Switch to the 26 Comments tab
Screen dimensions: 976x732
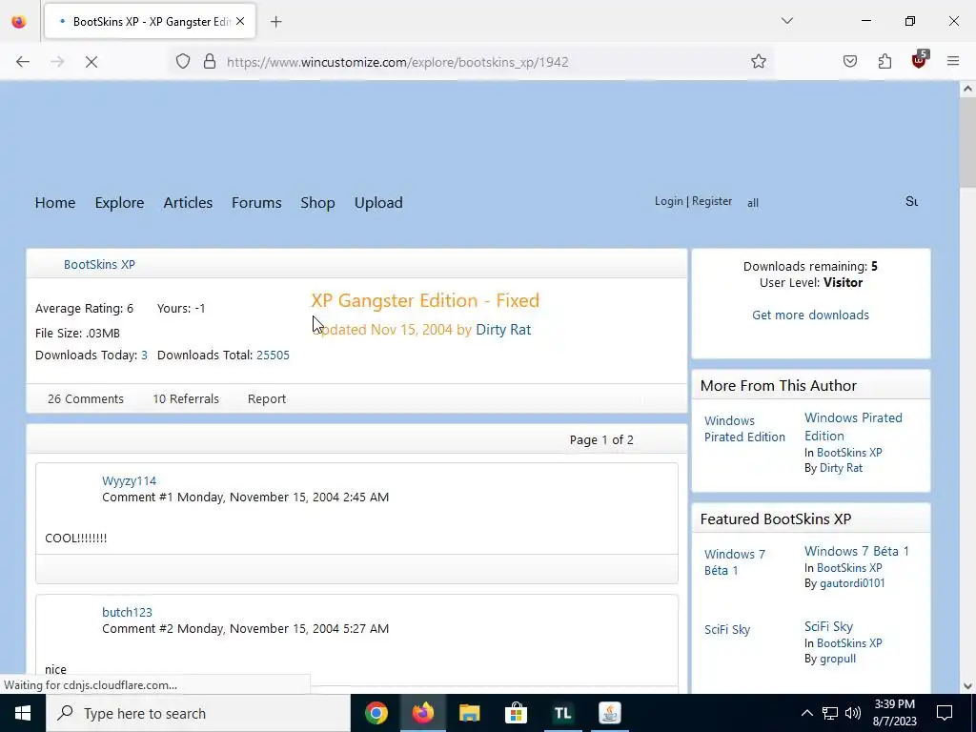point(85,399)
